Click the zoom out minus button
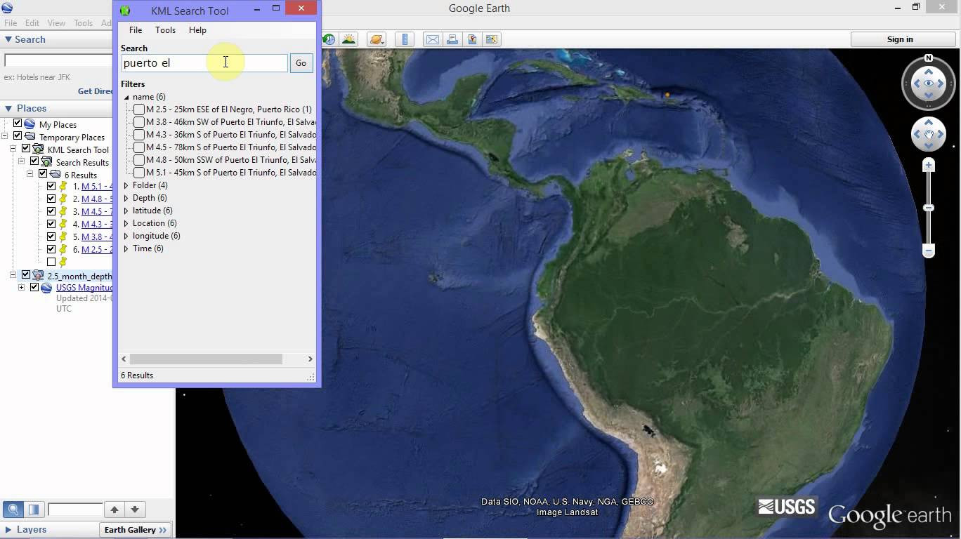Viewport: 961px width, 539px height. pos(929,251)
